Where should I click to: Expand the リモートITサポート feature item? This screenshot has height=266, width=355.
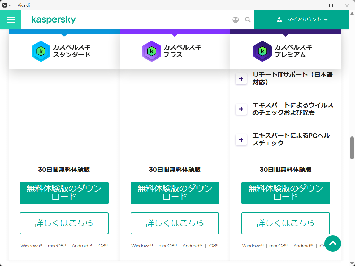pos(241,79)
